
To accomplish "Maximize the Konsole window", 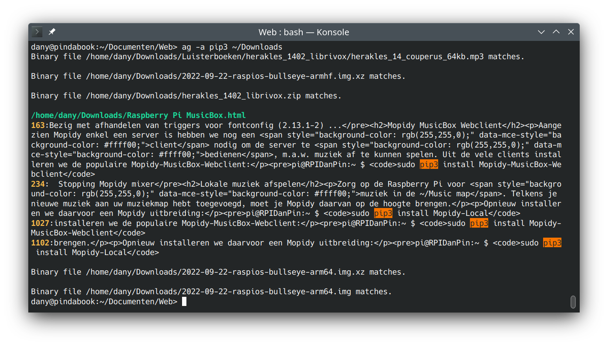I will click(x=556, y=32).
